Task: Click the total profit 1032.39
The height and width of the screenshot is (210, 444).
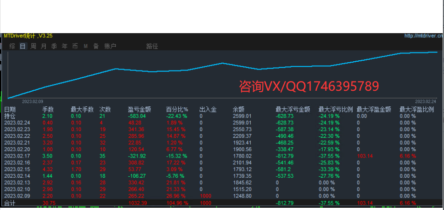Action: tap(138, 203)
